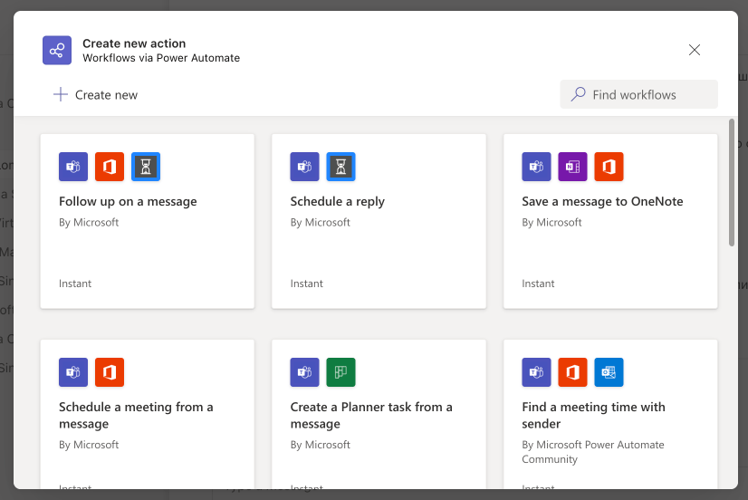The image size is (748, 500).
Task: Open Find a meeting time with sender
Action: pyautogui.click(x=593, y=415)
